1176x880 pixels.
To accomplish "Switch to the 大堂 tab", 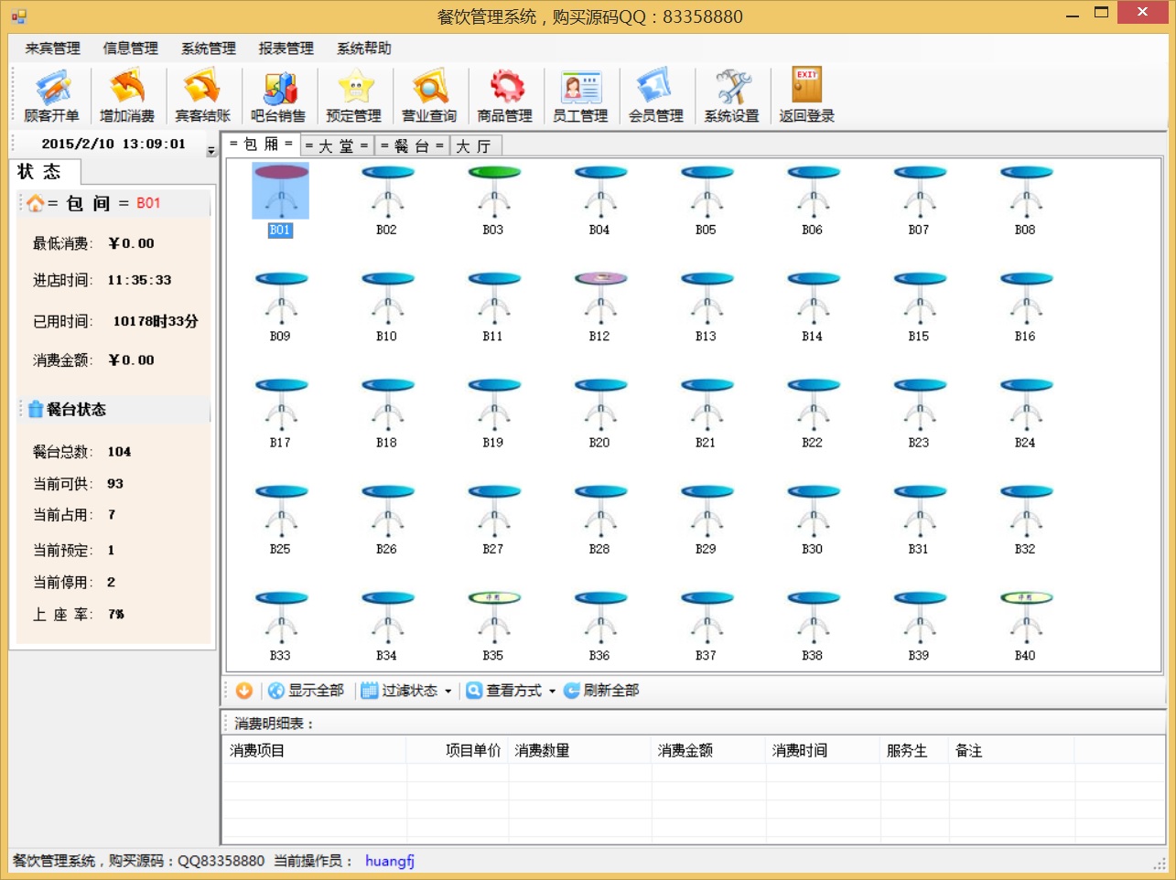I will click(336, 146).
